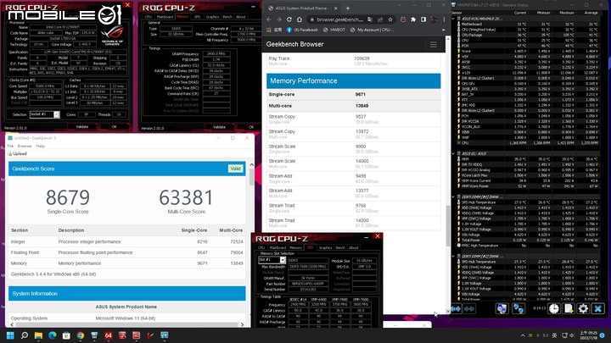Open Browser menu in Geekbench 3
611x343 pixels.
point(25,146)
